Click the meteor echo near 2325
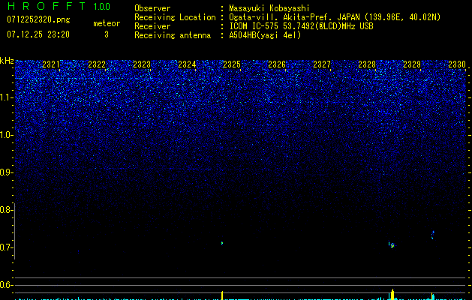472x300 pixels. pos(222,243)
